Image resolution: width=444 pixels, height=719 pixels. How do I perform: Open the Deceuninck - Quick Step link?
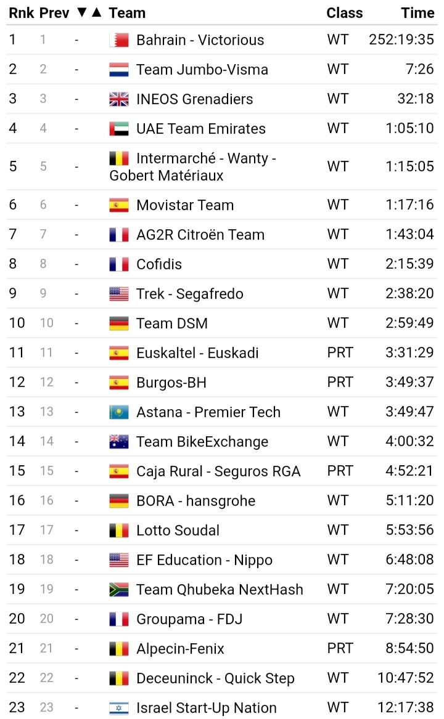(215, 678)
